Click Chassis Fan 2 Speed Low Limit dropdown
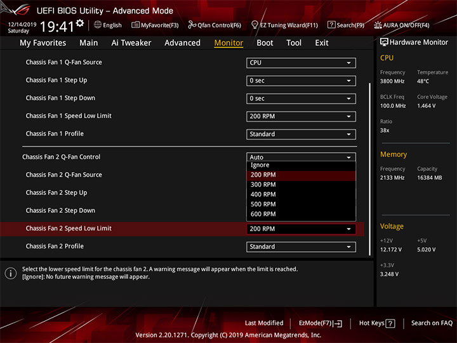Screen dimensions: 457x343 pyautogui.click(x=301, y=229)
